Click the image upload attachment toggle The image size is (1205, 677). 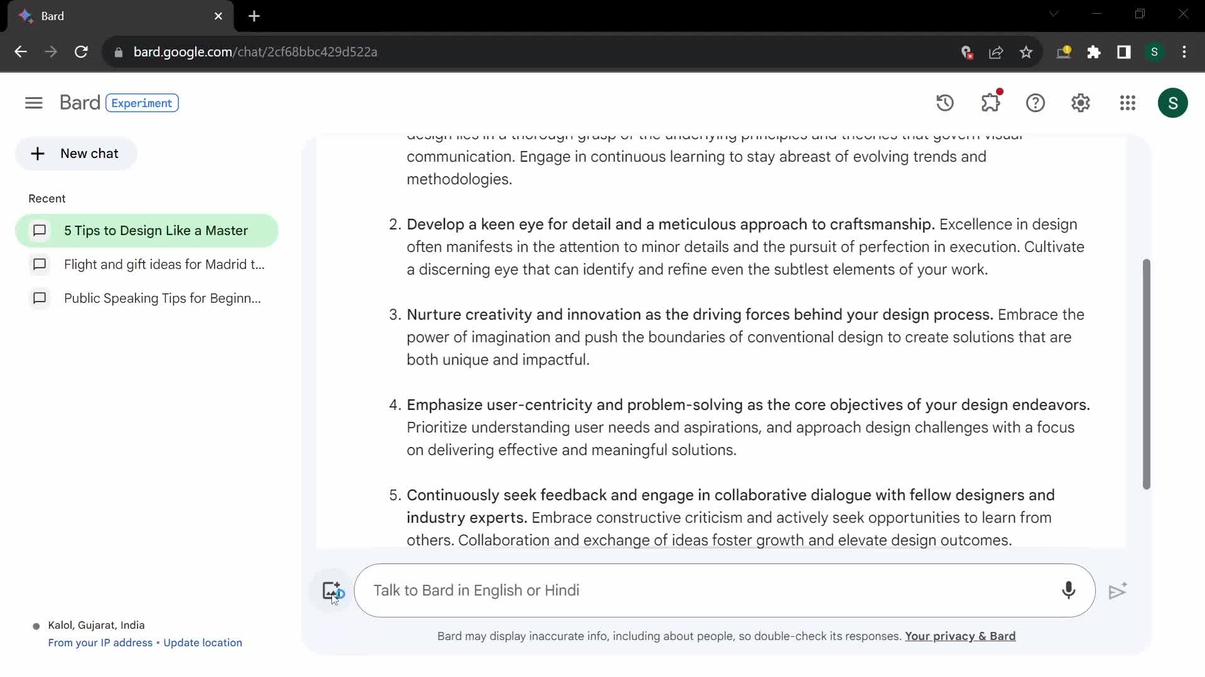(x=330, y=590)
